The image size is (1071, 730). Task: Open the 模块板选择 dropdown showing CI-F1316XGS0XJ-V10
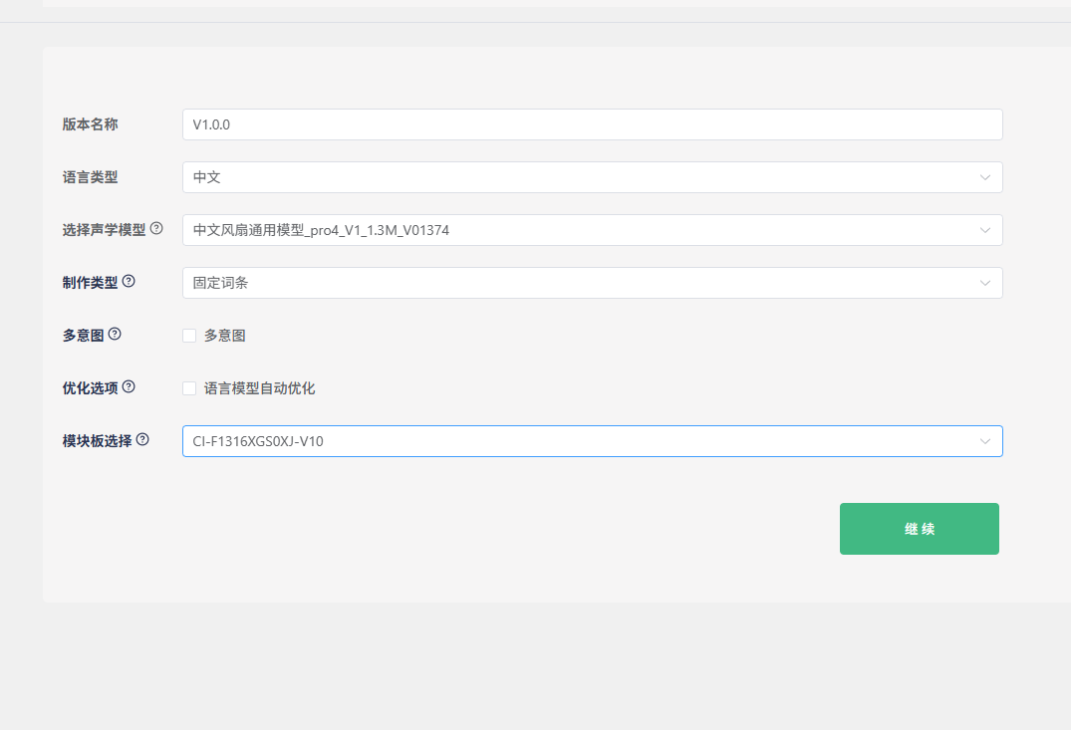point(578,441)
